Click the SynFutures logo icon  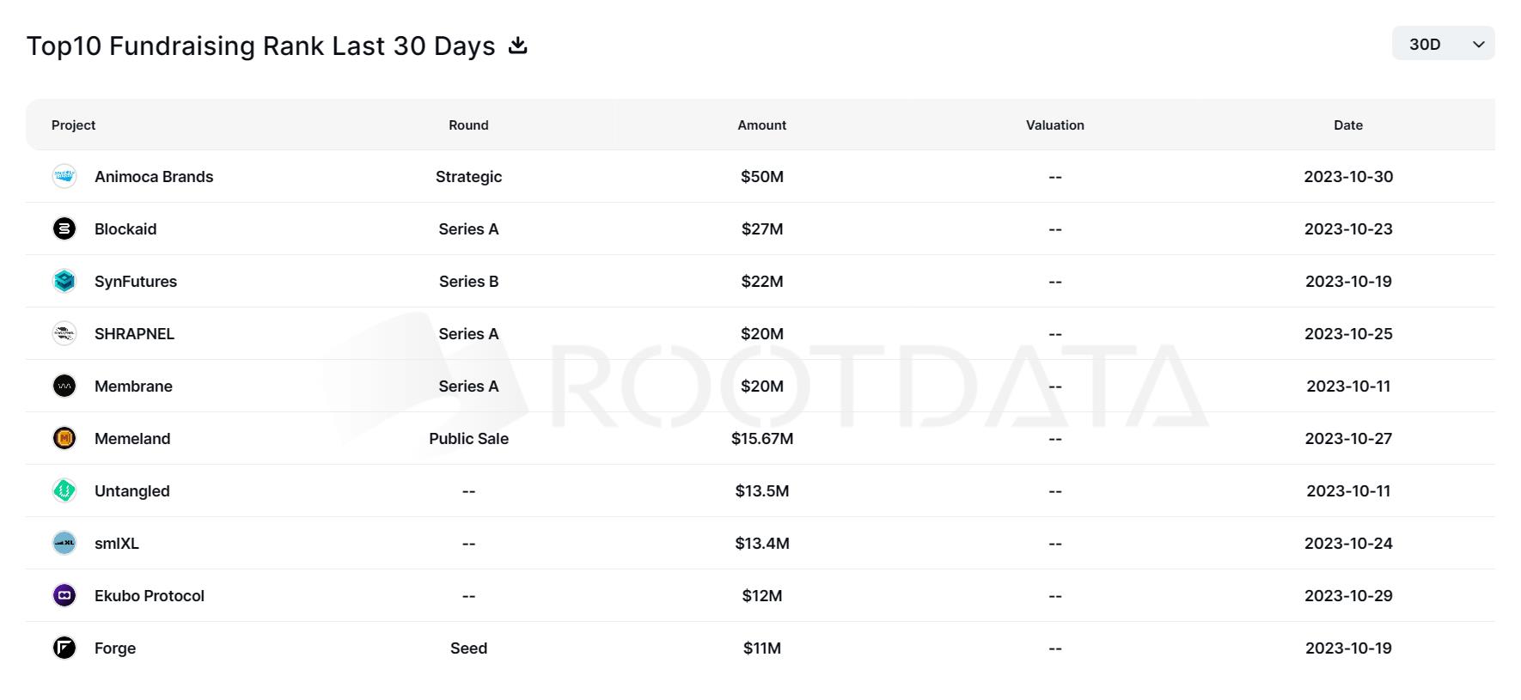pyautogui.click(x=64, y=281)
